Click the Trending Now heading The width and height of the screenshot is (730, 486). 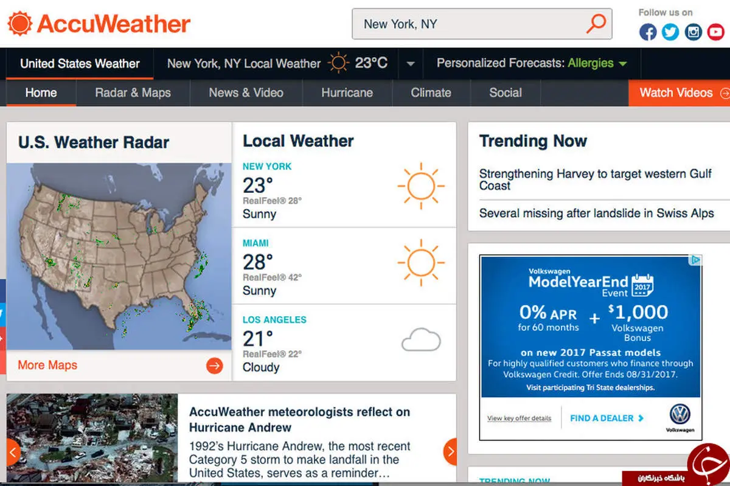tap(533, 141)
